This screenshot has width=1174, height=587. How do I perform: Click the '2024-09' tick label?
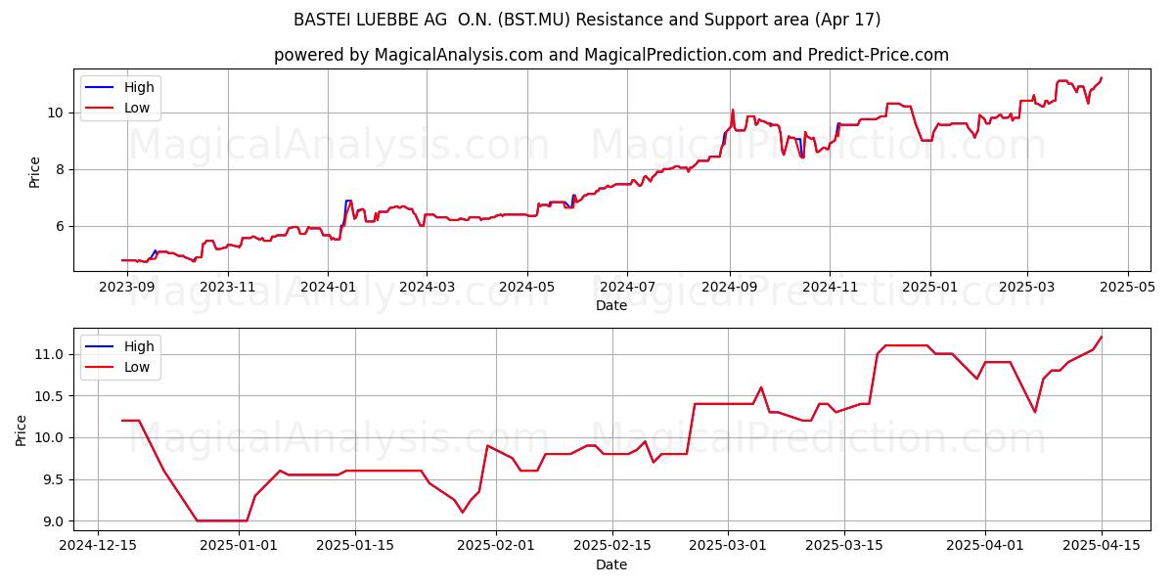(729, 287)
